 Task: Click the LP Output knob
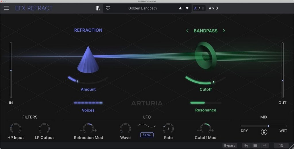tap(44, 129)
